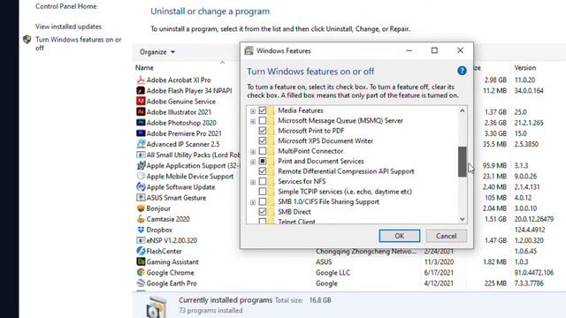The image size is (566, 318).
Task: Click the Apple Application Support icon
Action: [x=141, y=165]
